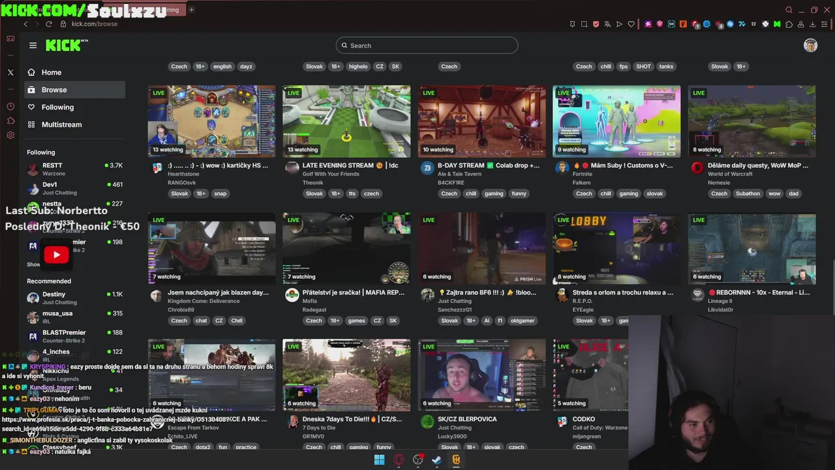The width and height of the screenshot is (835, 470).
Task: Open Kingdom Come: Deliverance stream thumbnail
Action: click(211, 248)
